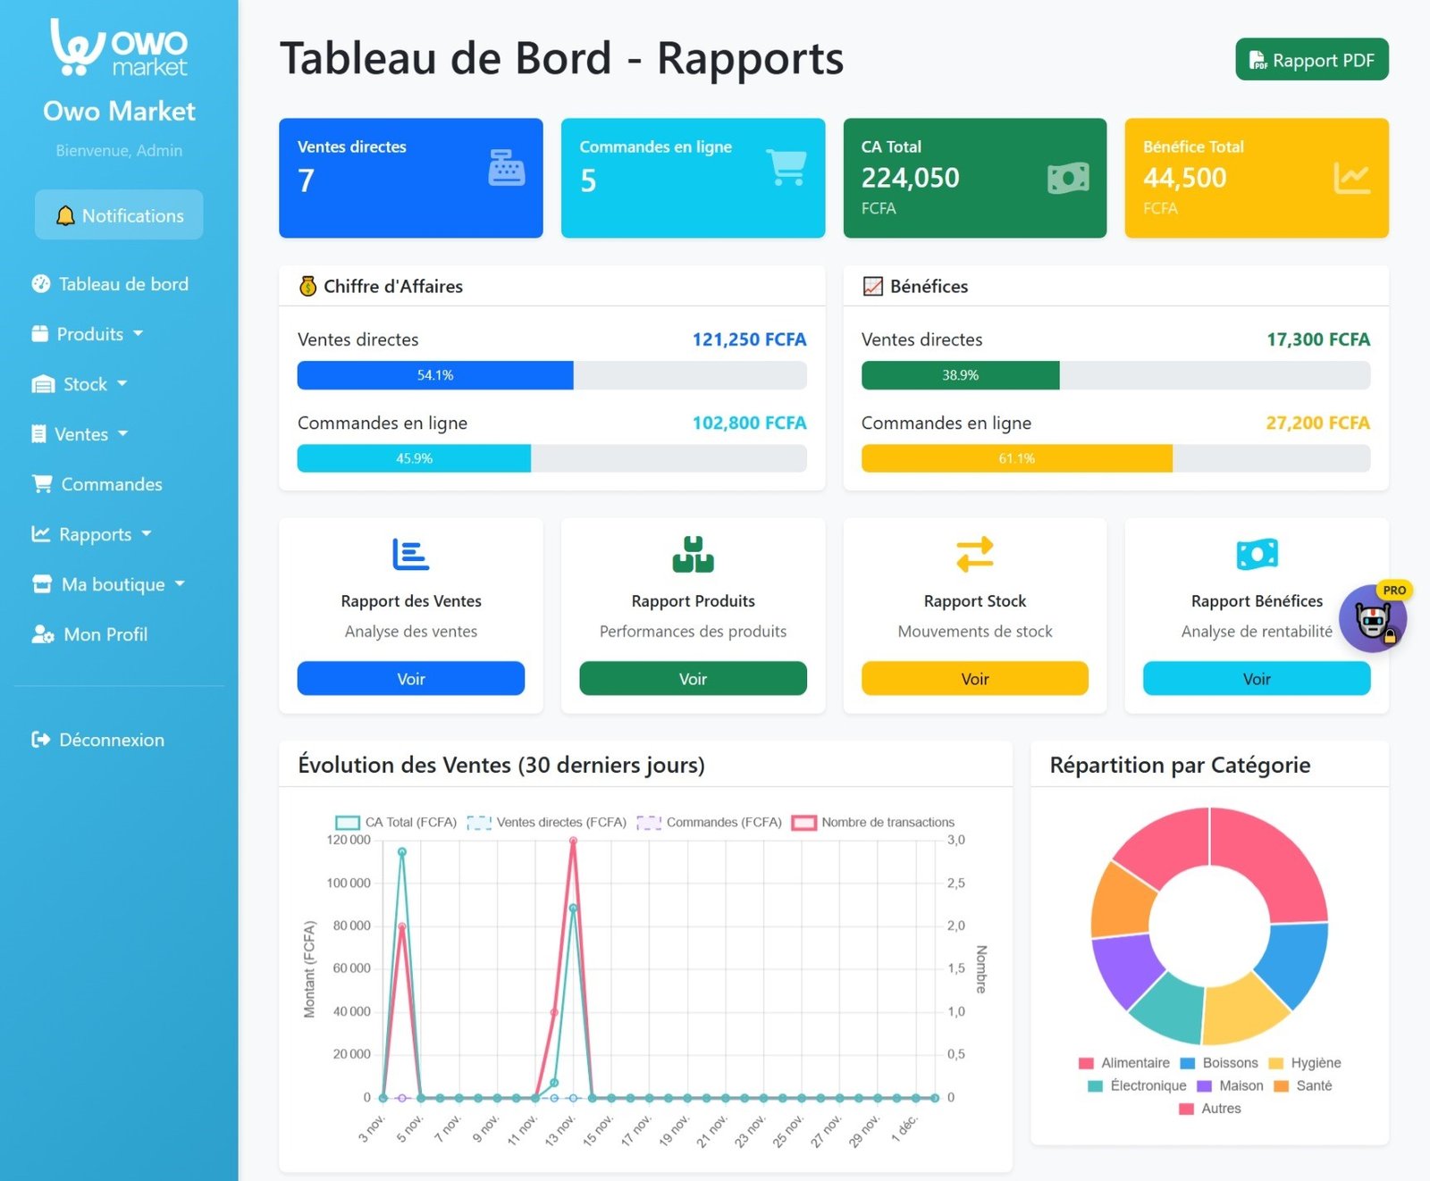Click the Rapport des Ventes chart icon
The height and width of the screenshot is (1181, 1430).
coord(410,554)
